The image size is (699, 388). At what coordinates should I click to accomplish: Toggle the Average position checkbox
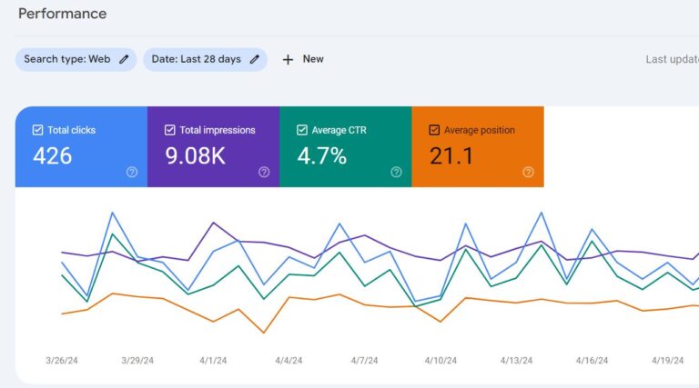[x=434, y=130]
